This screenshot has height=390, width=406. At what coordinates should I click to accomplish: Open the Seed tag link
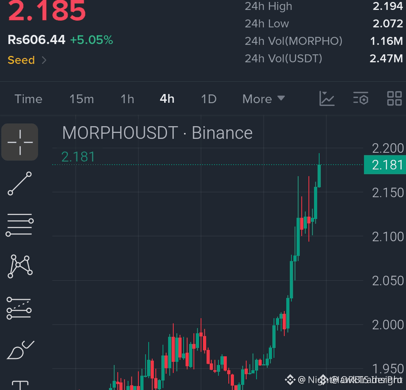pos(21,60)
